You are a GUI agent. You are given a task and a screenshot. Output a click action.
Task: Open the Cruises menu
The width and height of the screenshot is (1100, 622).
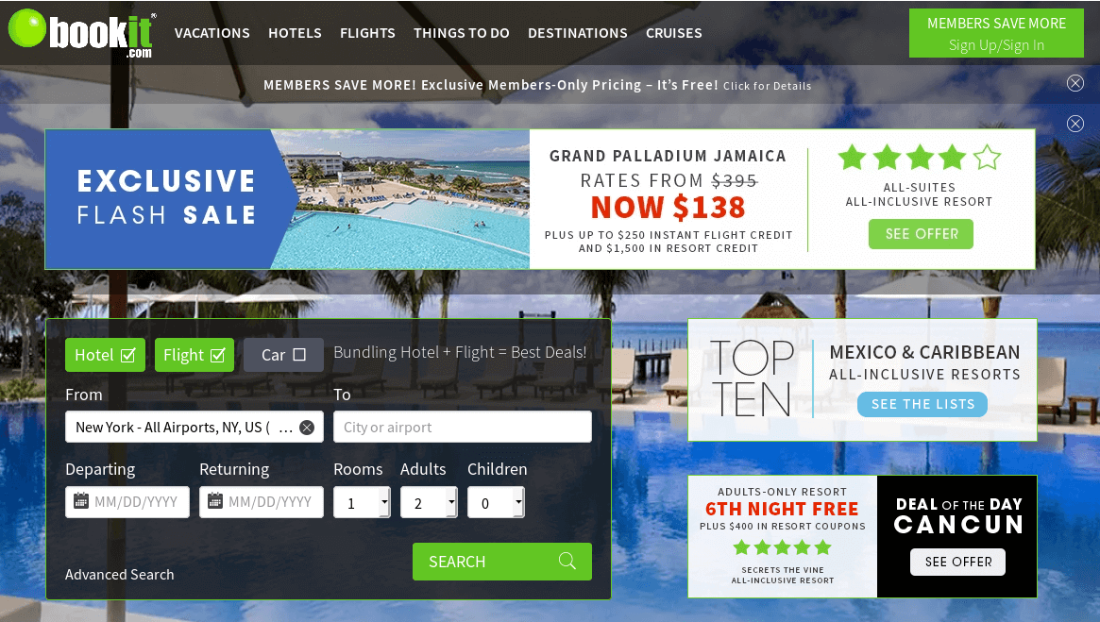tap(673, 33)
